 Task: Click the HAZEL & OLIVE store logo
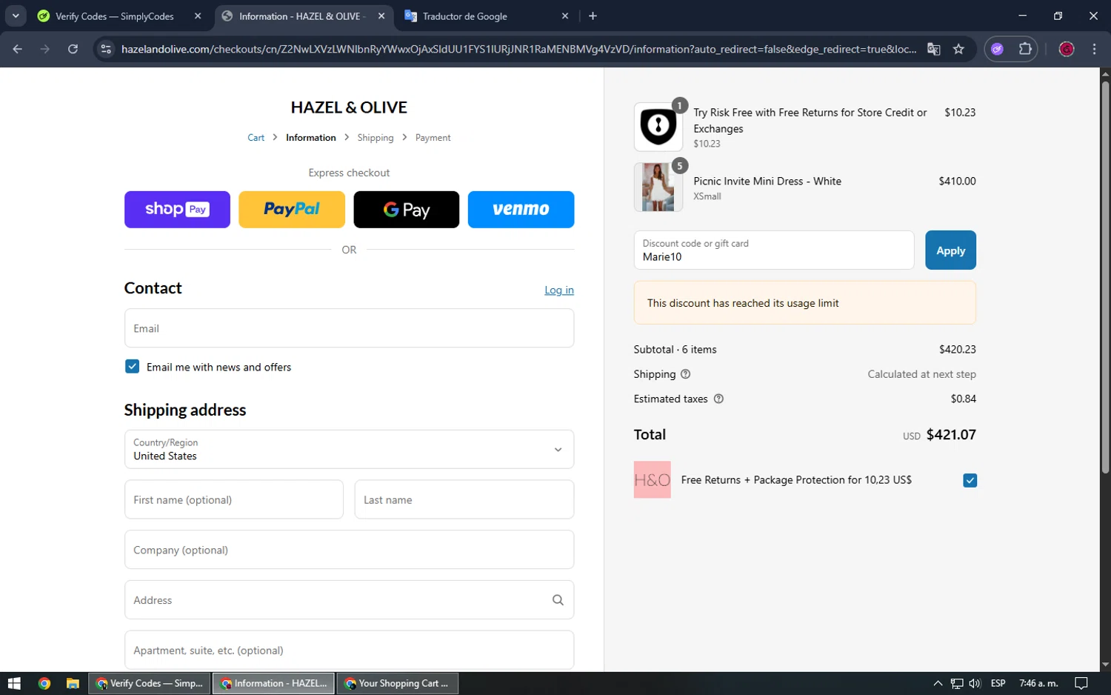pos(349,107)
